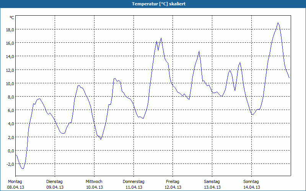
Task: Click the -2,0 y-axis value
Action: 10,164
